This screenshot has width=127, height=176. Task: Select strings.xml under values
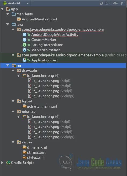coord(37,152)
